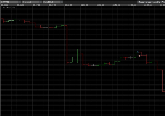
Task: Click the 08:57:30 time axis label
Action: tap(53, 5)
